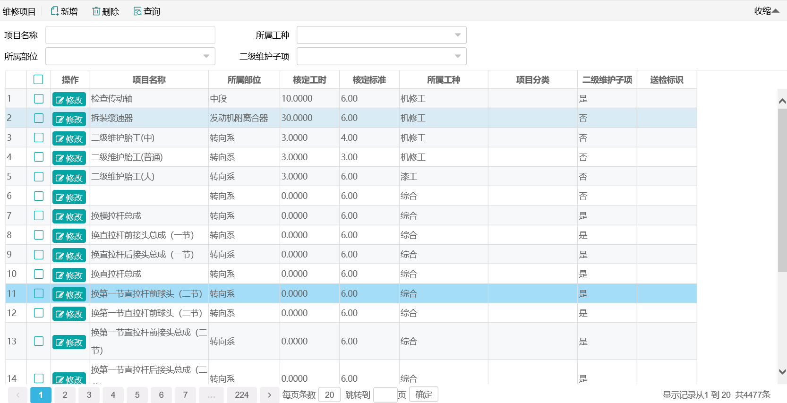Check the row 5 二级维护胎工(大) checkbox
The width and height of the screenshot is (787, 403).
coord(39,177)
